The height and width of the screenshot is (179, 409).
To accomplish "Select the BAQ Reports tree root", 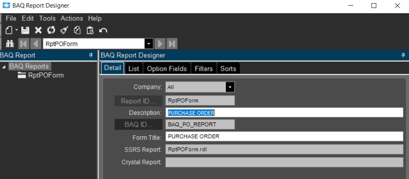I will point(29,66).
